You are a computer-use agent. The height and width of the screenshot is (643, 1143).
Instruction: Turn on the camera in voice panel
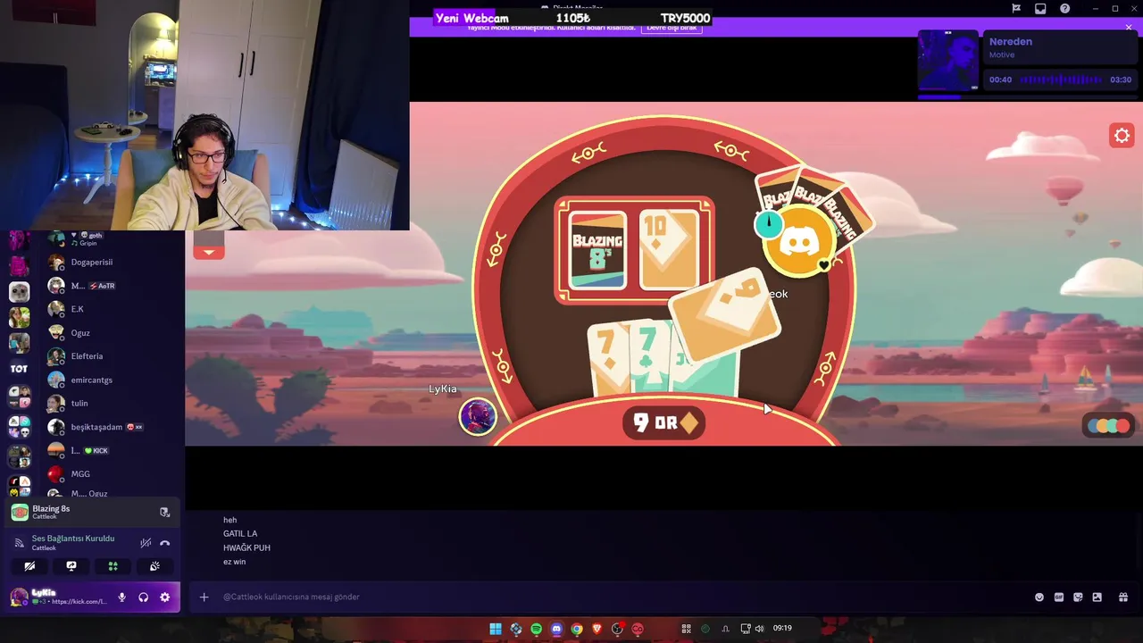point(29,566)
